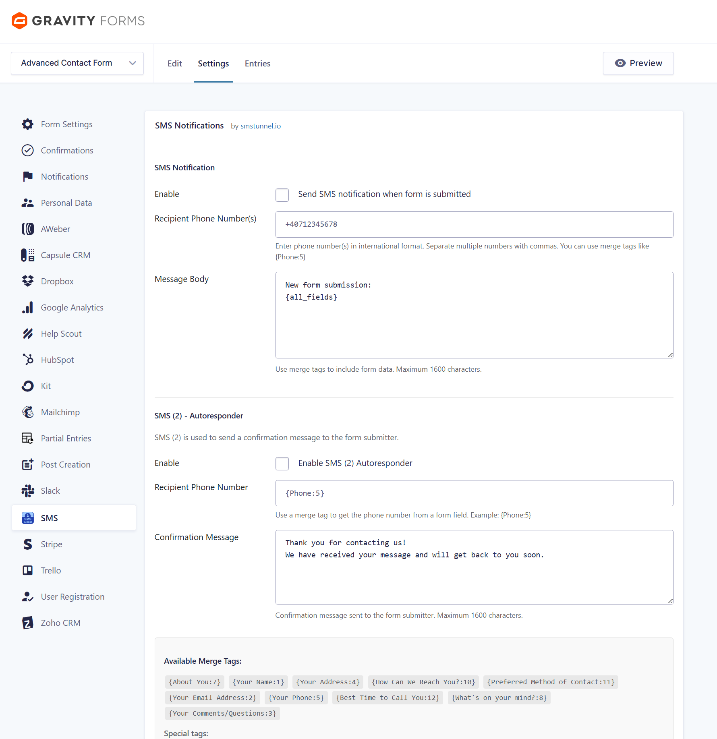
Task: Open the Google Analytics settings icon
Action: click(x=27, y=307)
